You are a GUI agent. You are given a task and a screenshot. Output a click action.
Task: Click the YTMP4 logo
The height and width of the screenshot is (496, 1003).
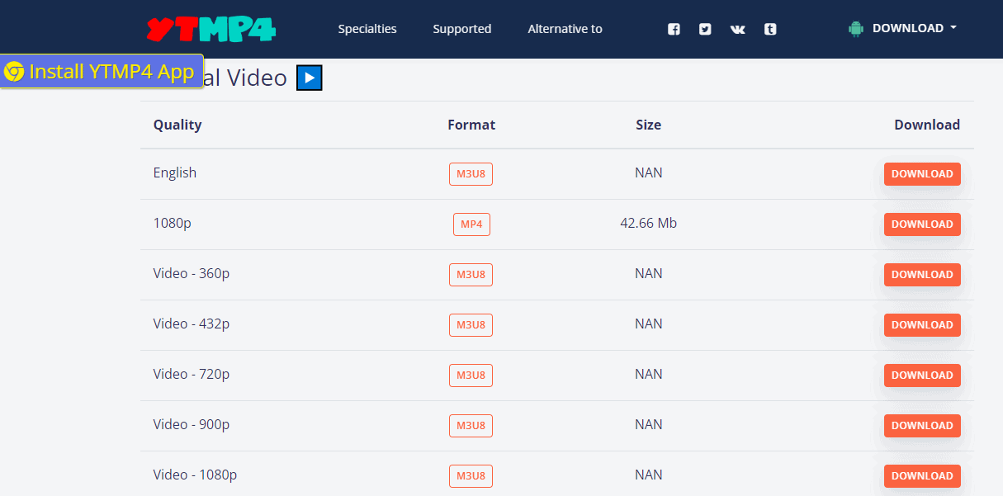[209, 28]
